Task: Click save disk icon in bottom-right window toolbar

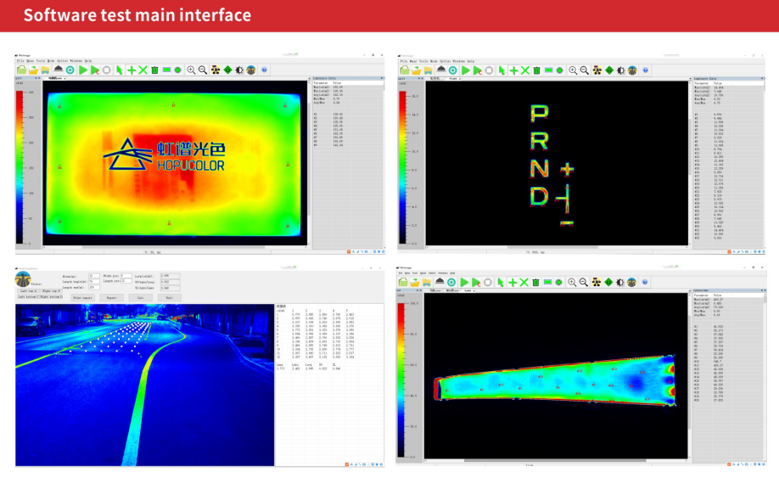Action: [428, 281]
